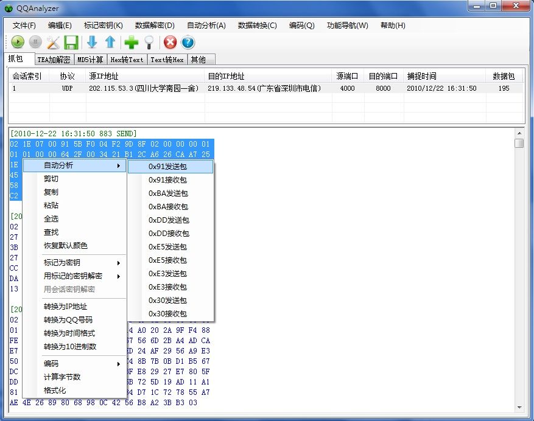
Task: Click the magnifier search icon
Action: point(149,43)
